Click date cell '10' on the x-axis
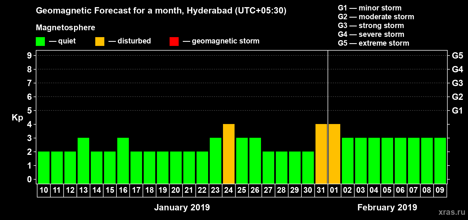The height and width of the screenshot is (220, 468). [x=44, y=190]
